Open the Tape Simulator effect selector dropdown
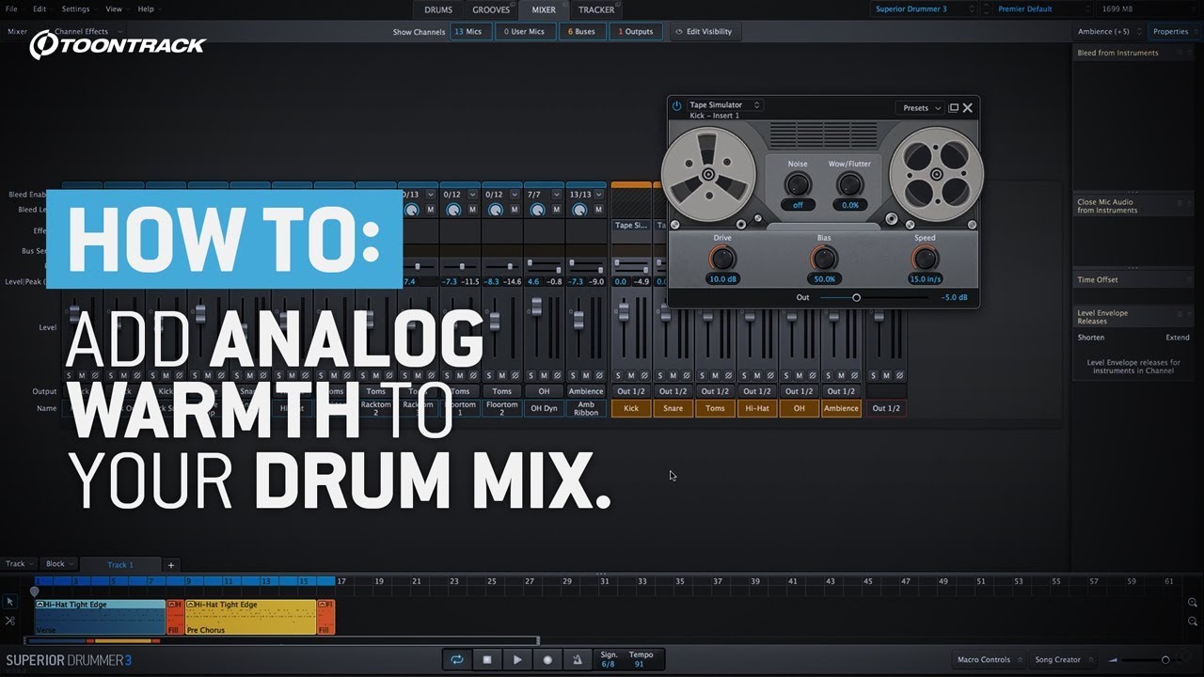 (724, 105)
